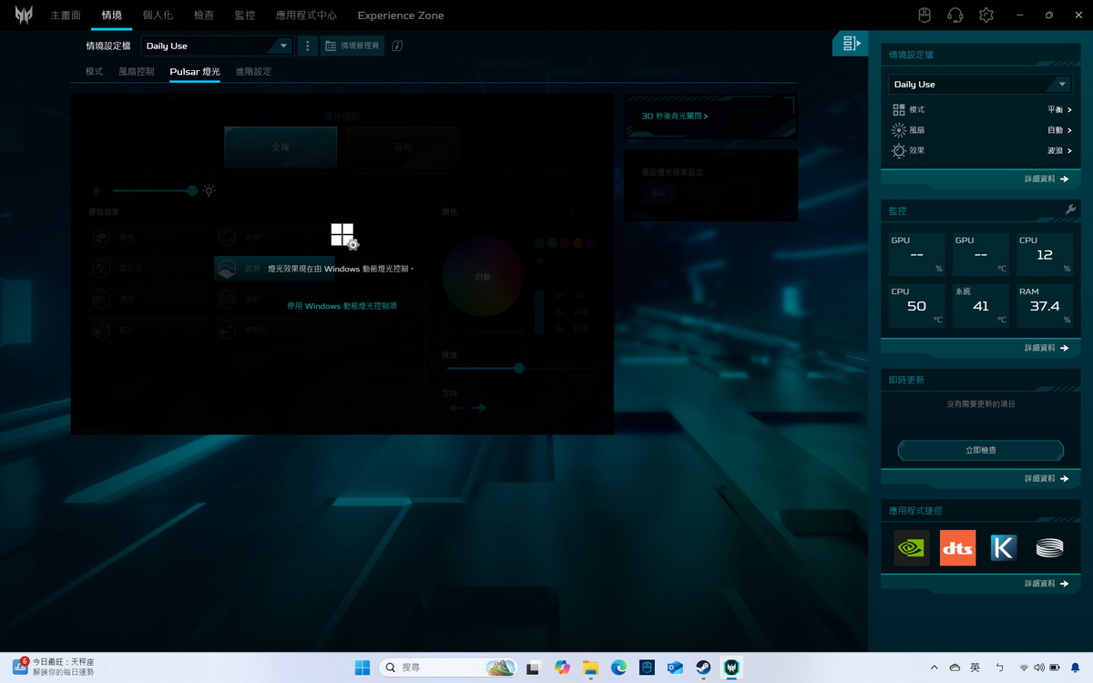This screenshot has width=1093, height=683.
Task: Launch the NVIDIA app shortcut
Action: tap(911, 547)
